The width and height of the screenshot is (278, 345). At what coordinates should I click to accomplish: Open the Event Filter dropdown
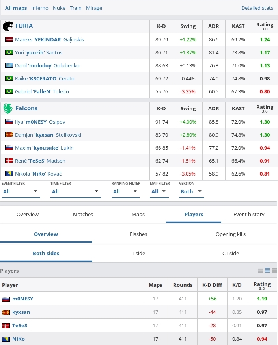pyautogui.click(x=21, y=192)
